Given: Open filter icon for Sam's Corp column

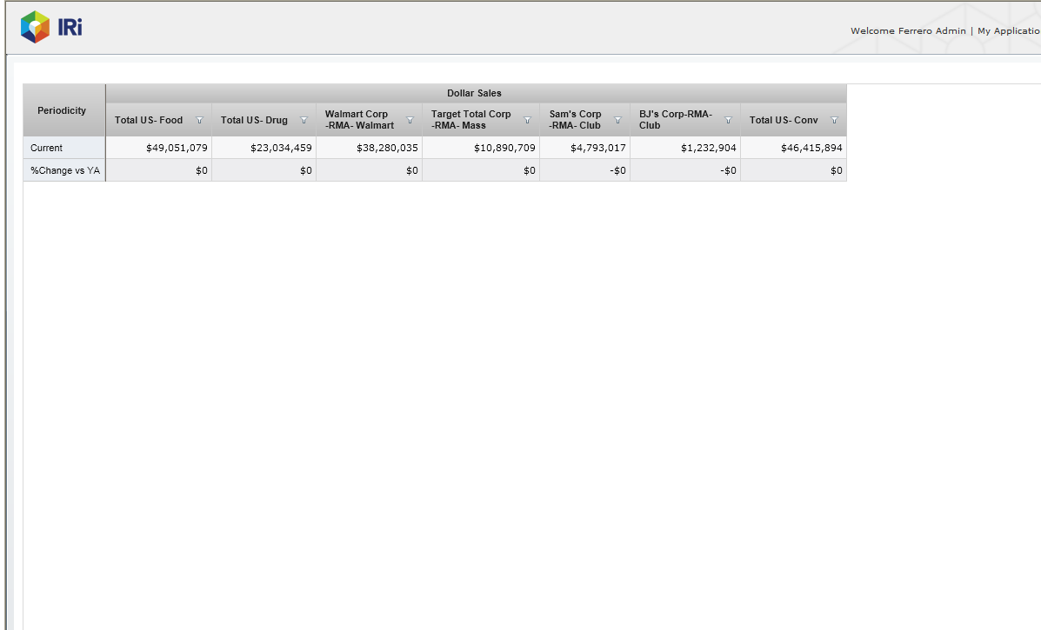Looking at the screenshot, I should [617, 120].
